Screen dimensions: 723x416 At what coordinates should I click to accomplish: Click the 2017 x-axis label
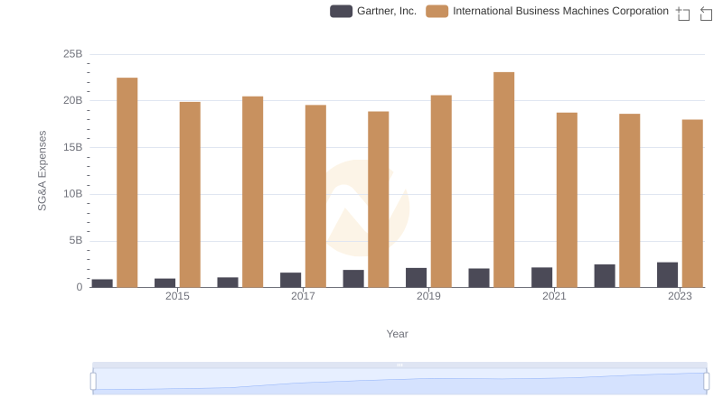point(303,296)
